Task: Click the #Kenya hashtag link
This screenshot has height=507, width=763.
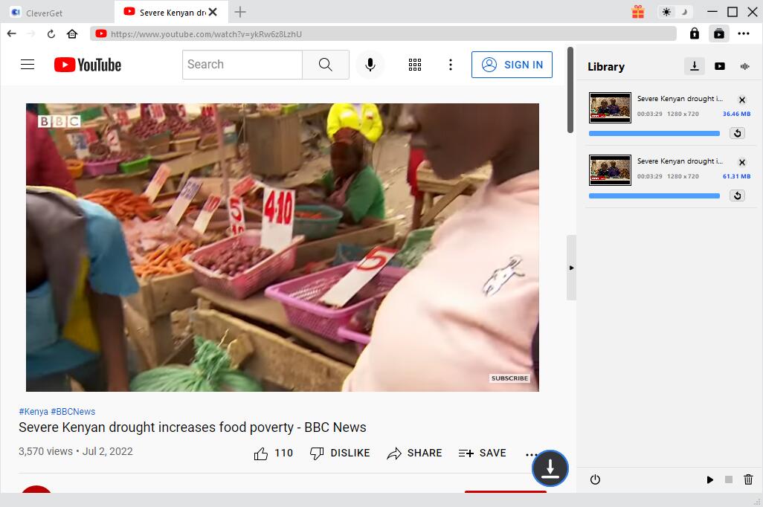Action: click(x=33, y=411)
